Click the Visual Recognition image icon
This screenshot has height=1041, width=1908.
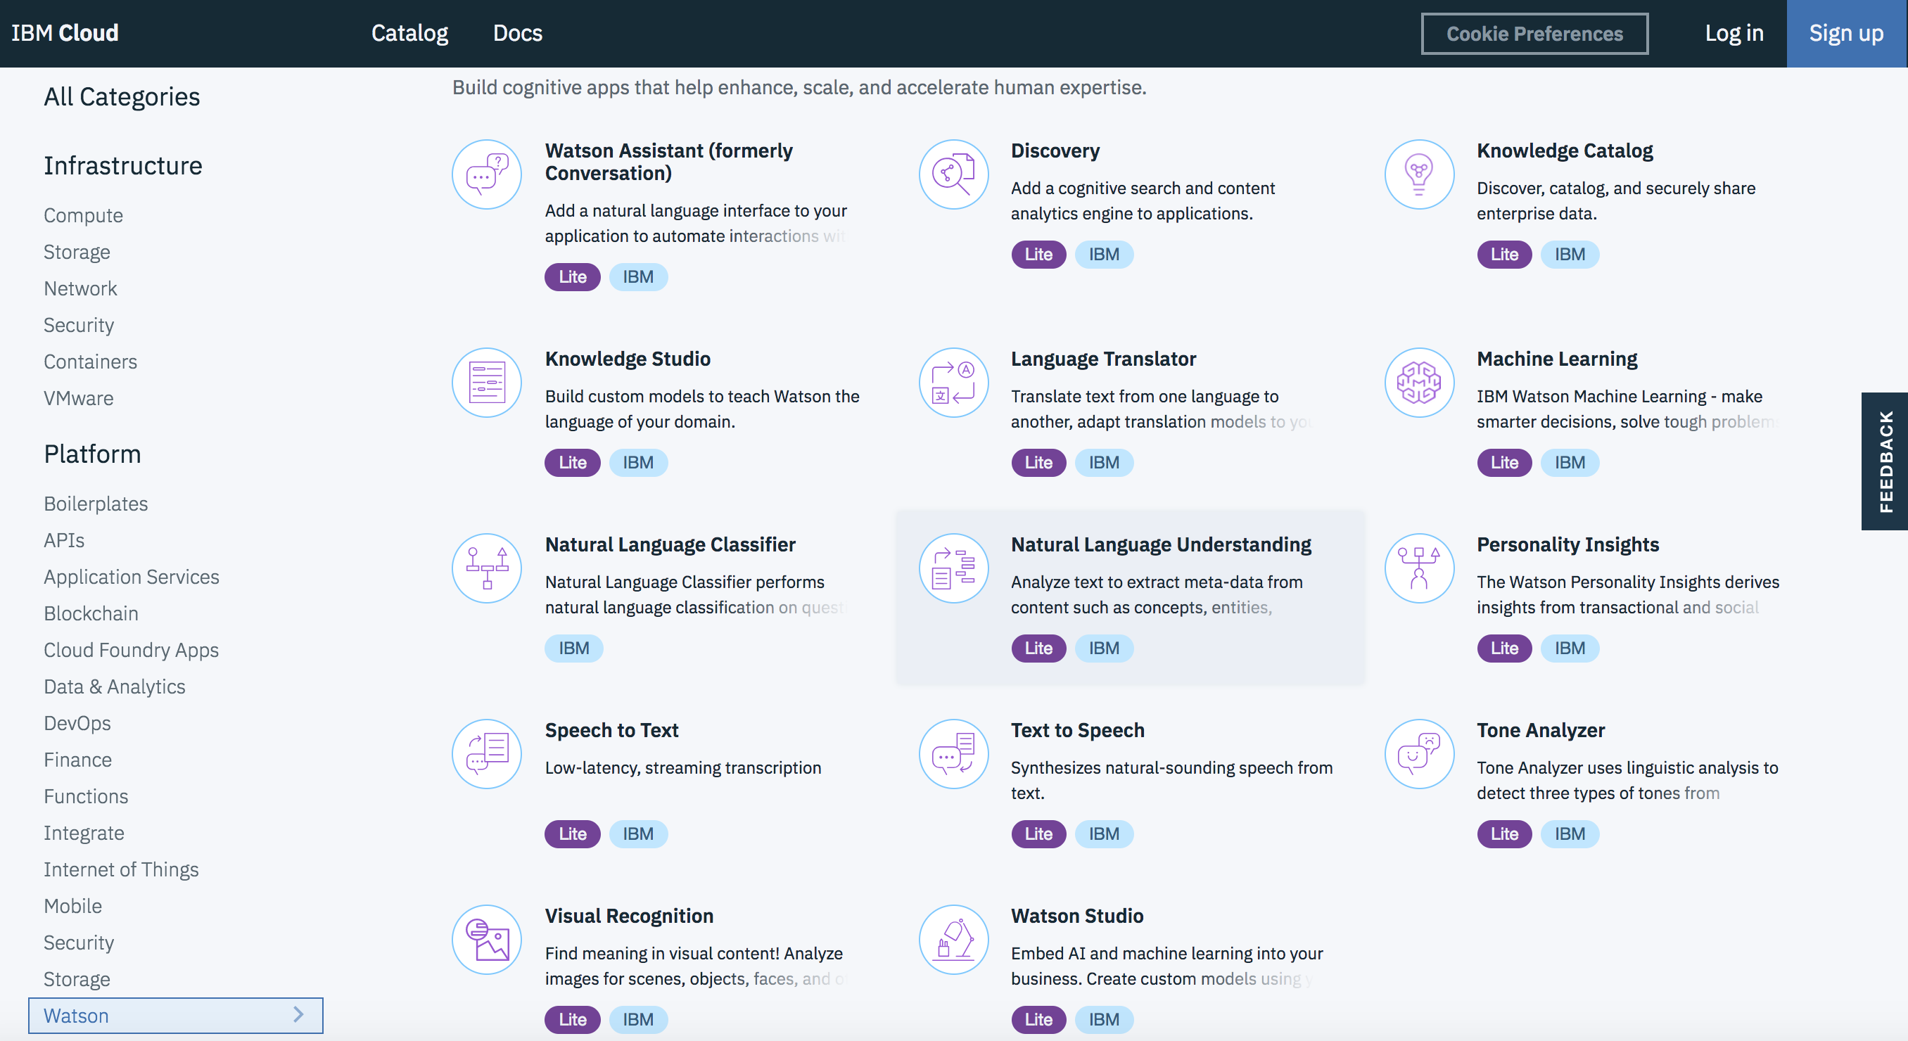pos(486,940)
